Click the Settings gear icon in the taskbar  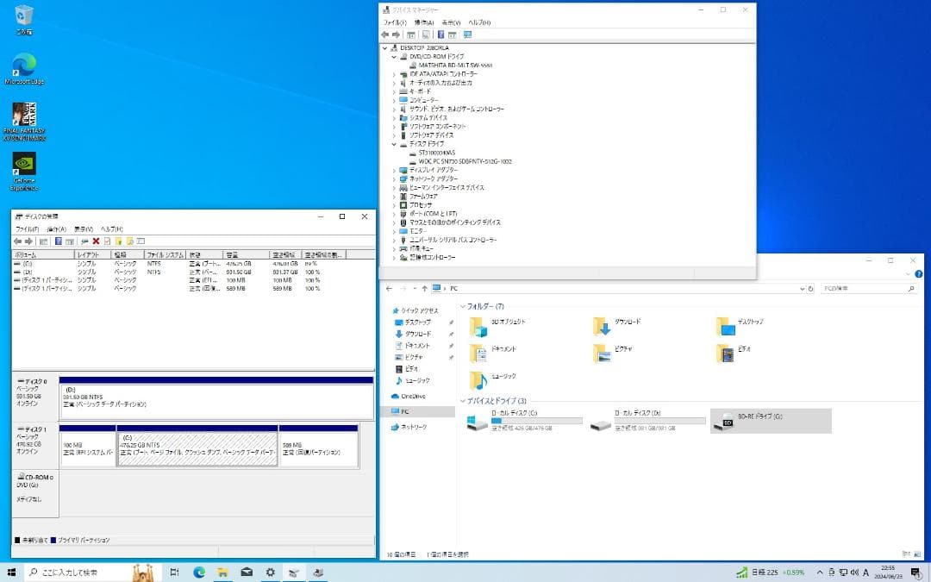270,572
